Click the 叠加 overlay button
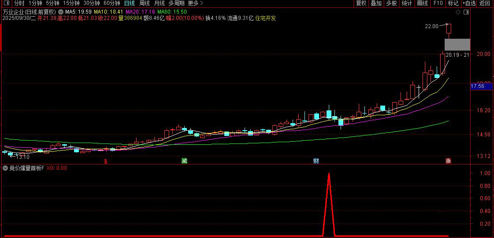 376,4
